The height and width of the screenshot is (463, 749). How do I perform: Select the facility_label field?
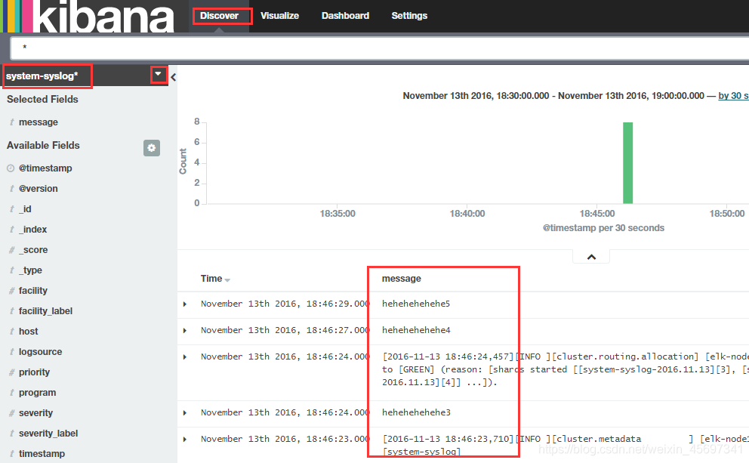45,311
